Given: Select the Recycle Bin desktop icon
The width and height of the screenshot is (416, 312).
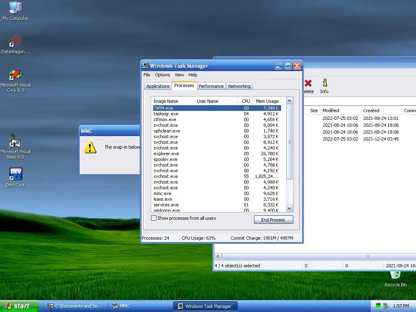Looking at the screenshot, I should tap(396, 279).
